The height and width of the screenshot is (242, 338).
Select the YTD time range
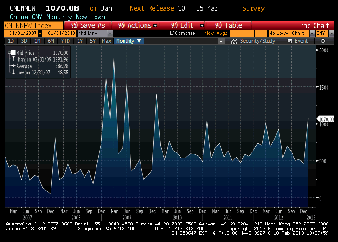65,41
